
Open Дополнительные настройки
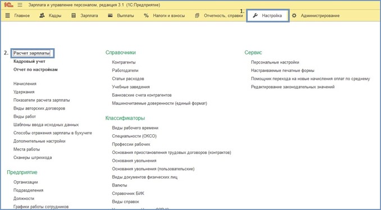tap(39, 141)
